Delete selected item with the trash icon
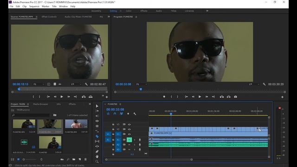 (x=85, y=160)
